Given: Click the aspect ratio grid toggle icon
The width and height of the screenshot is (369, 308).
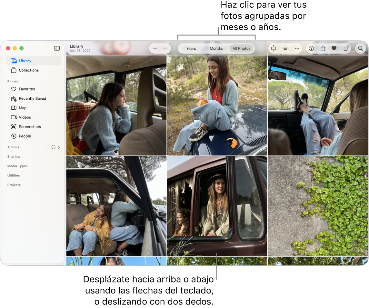Looking at the screenshot, I should click(x=274, y=48).
